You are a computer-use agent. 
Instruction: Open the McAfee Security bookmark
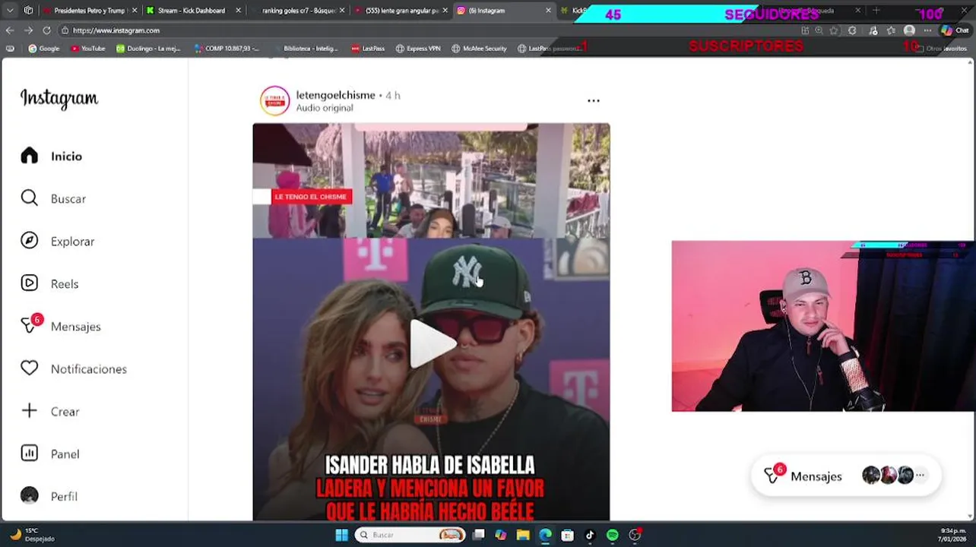pos(479,49)
